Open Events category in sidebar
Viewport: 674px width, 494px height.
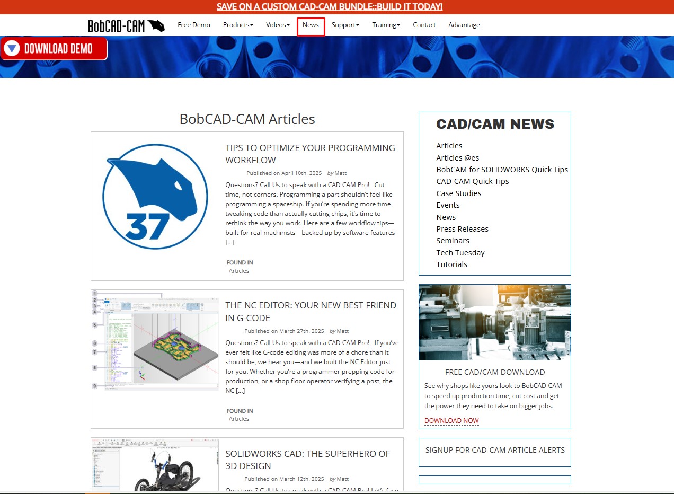point(448,205)
